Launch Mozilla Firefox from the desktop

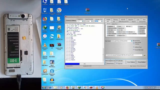click(45, 20)
